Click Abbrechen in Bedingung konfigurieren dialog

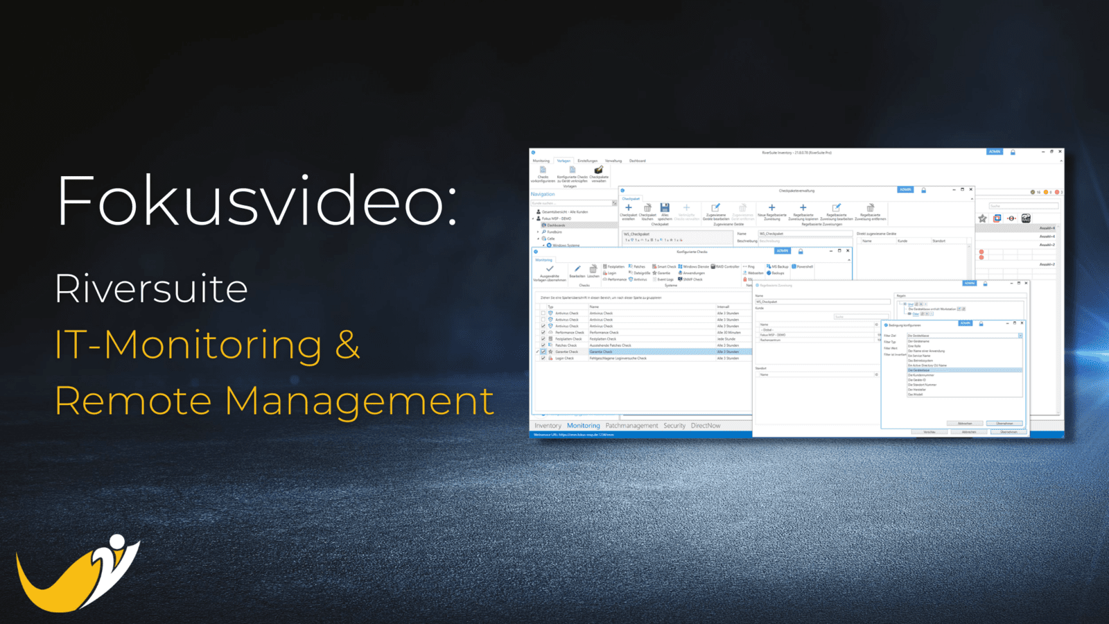[965, 423]
